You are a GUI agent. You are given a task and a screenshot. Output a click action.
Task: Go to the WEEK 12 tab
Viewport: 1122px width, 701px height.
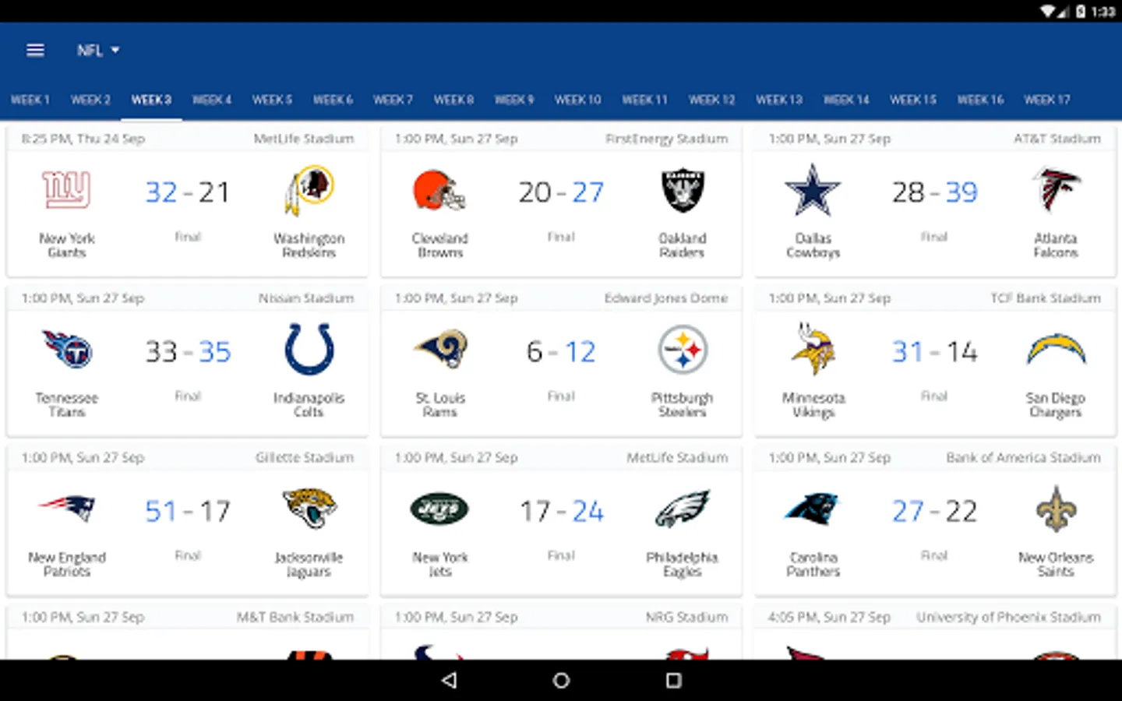[711, 100]
